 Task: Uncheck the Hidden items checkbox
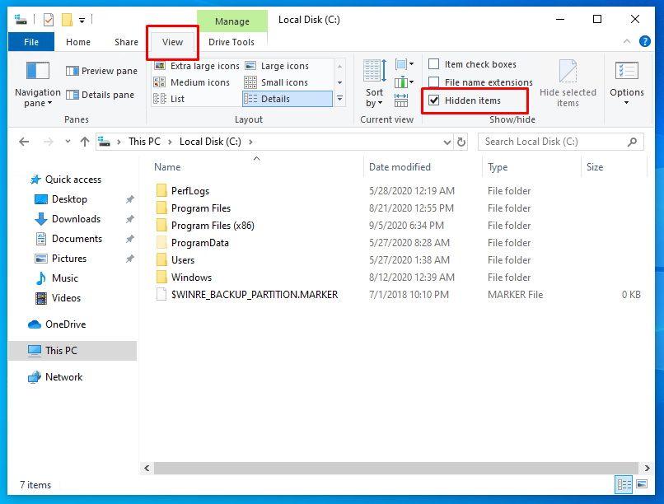point(433,100)
